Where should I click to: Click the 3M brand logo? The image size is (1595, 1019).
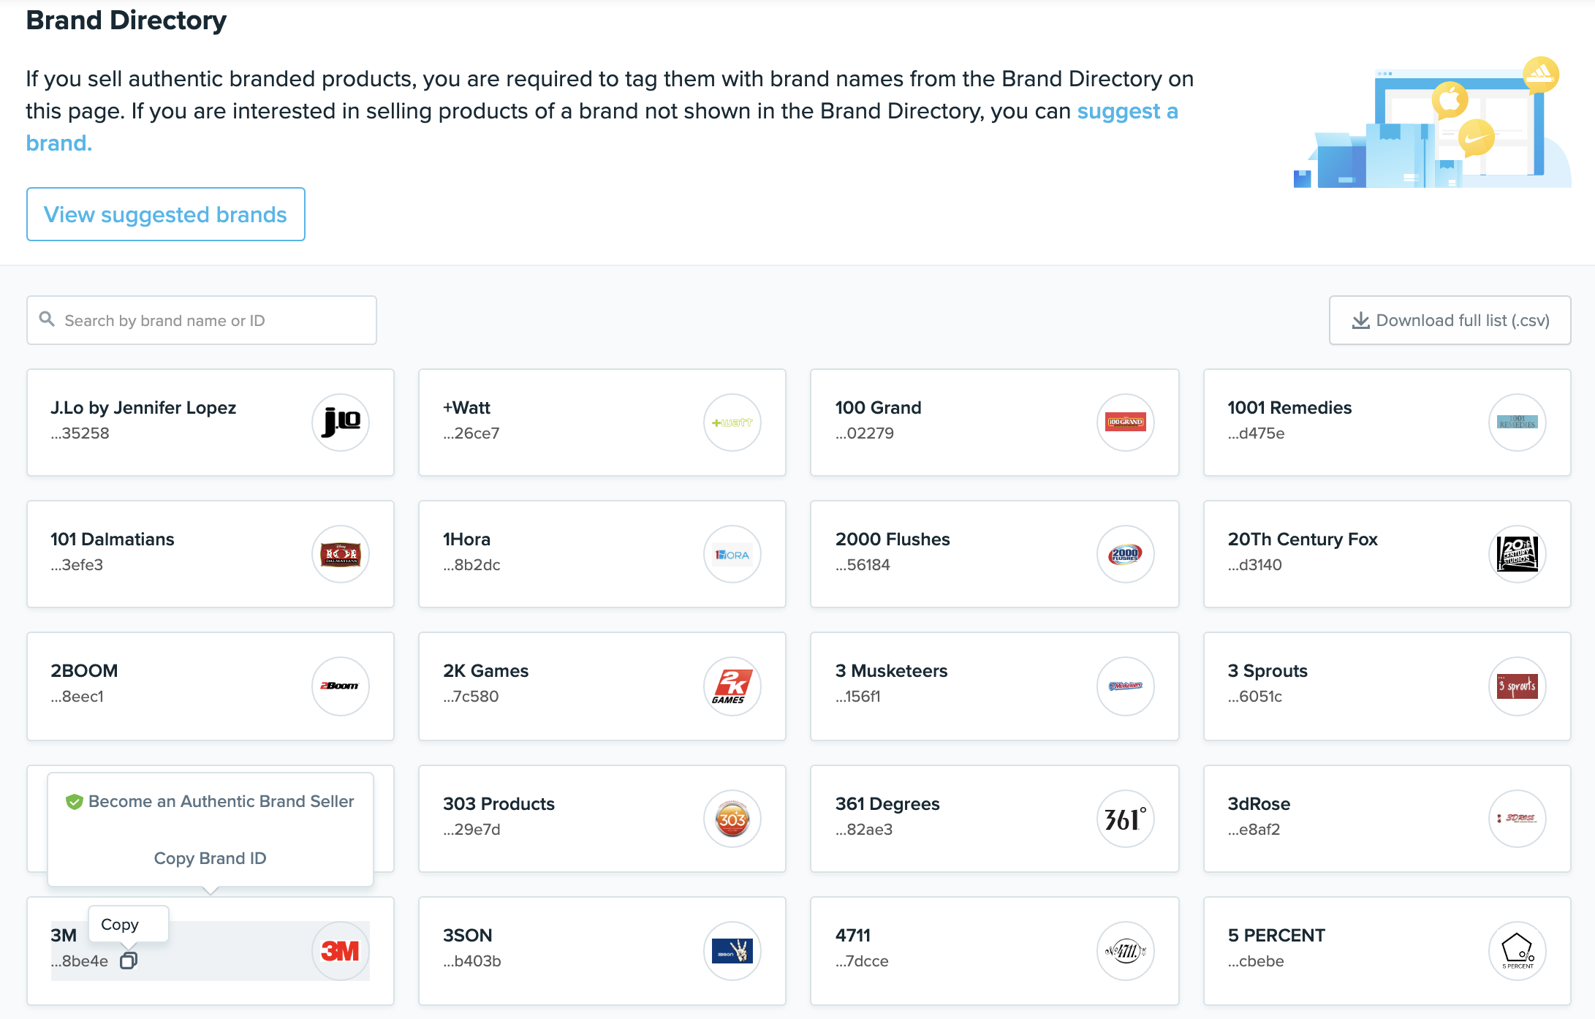tap(341, 950)
